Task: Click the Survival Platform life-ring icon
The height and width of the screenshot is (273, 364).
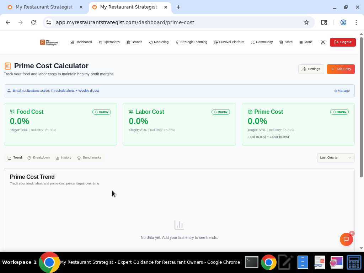Action: [216, 42]
